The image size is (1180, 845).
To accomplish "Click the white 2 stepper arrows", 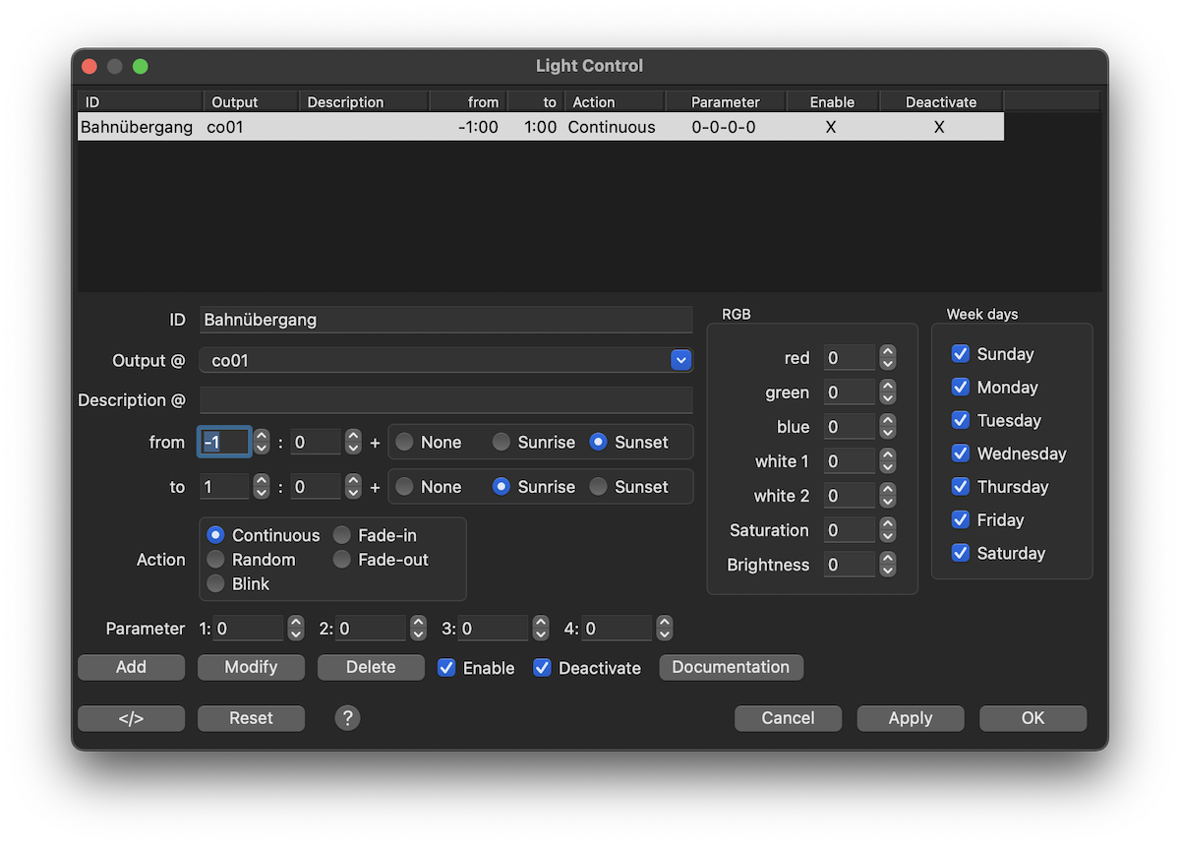I will [x=888, y=496].
